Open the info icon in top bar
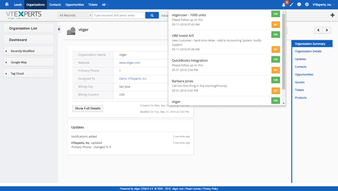This screenshot has height=191, width=338. click(x=299, y=5)
